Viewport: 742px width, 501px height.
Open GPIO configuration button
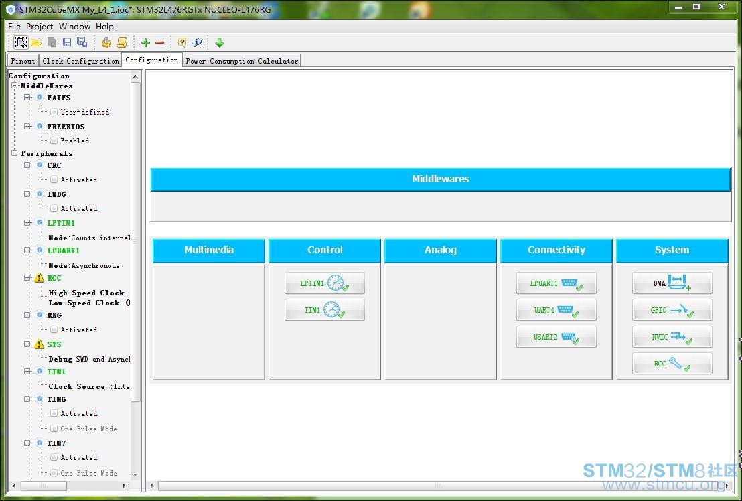672,310
